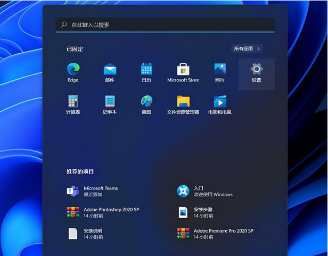Image resolution: width=328 pixels, height=256 pixels.
Task: Open the Edge browser app
Action: pos(73,69)
